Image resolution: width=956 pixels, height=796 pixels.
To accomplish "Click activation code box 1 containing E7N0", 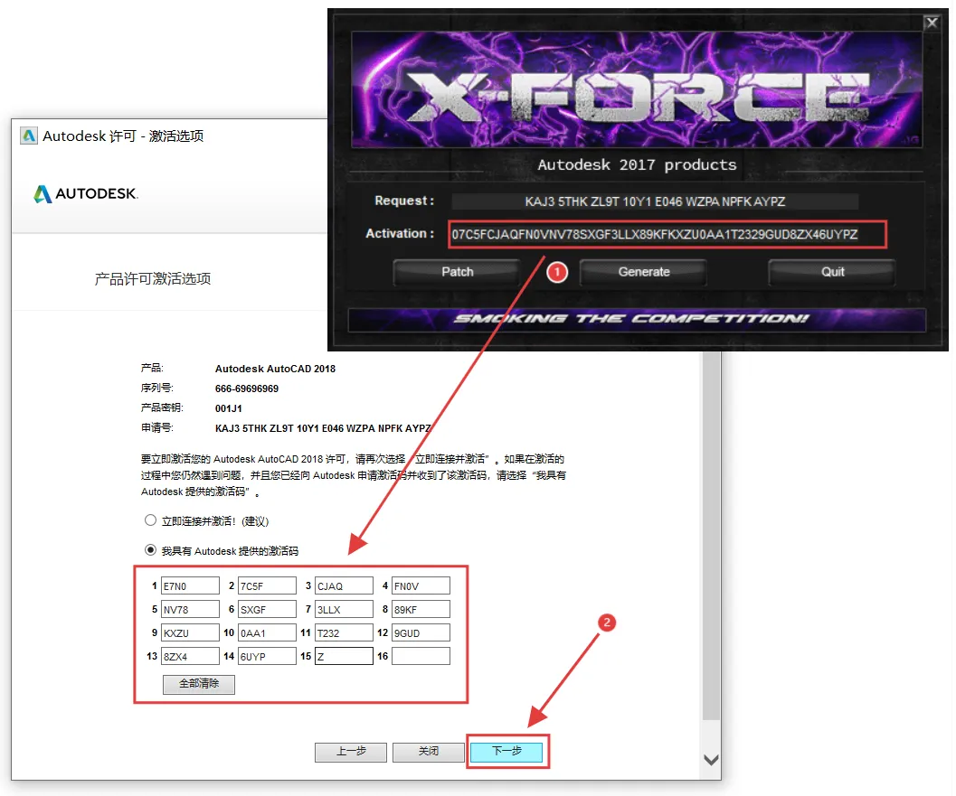I will click(190, 585).
